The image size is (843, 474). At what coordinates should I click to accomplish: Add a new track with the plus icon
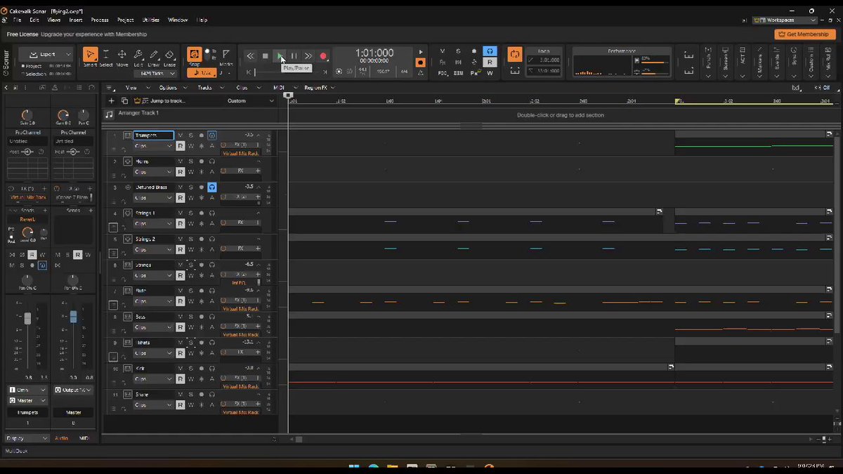pos(111,101)
